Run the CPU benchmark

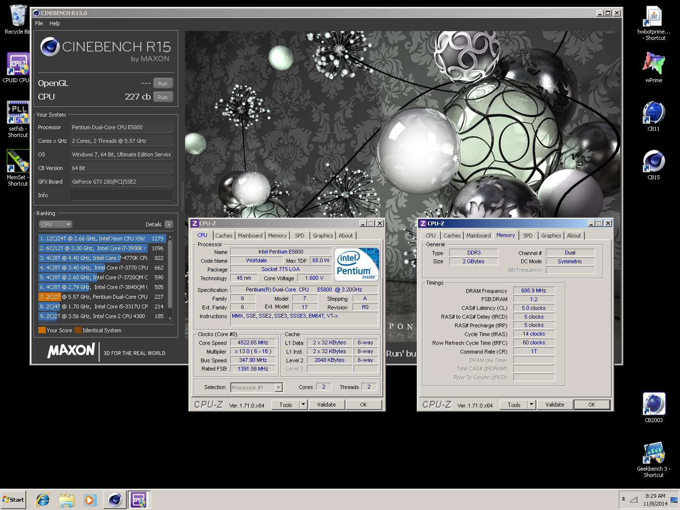163,97
